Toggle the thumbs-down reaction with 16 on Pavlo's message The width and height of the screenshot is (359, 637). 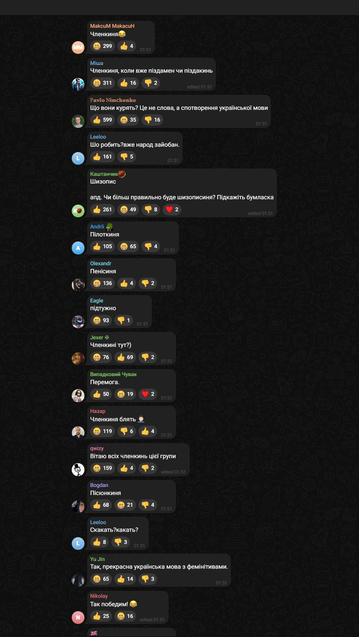(x=152, y=120)
